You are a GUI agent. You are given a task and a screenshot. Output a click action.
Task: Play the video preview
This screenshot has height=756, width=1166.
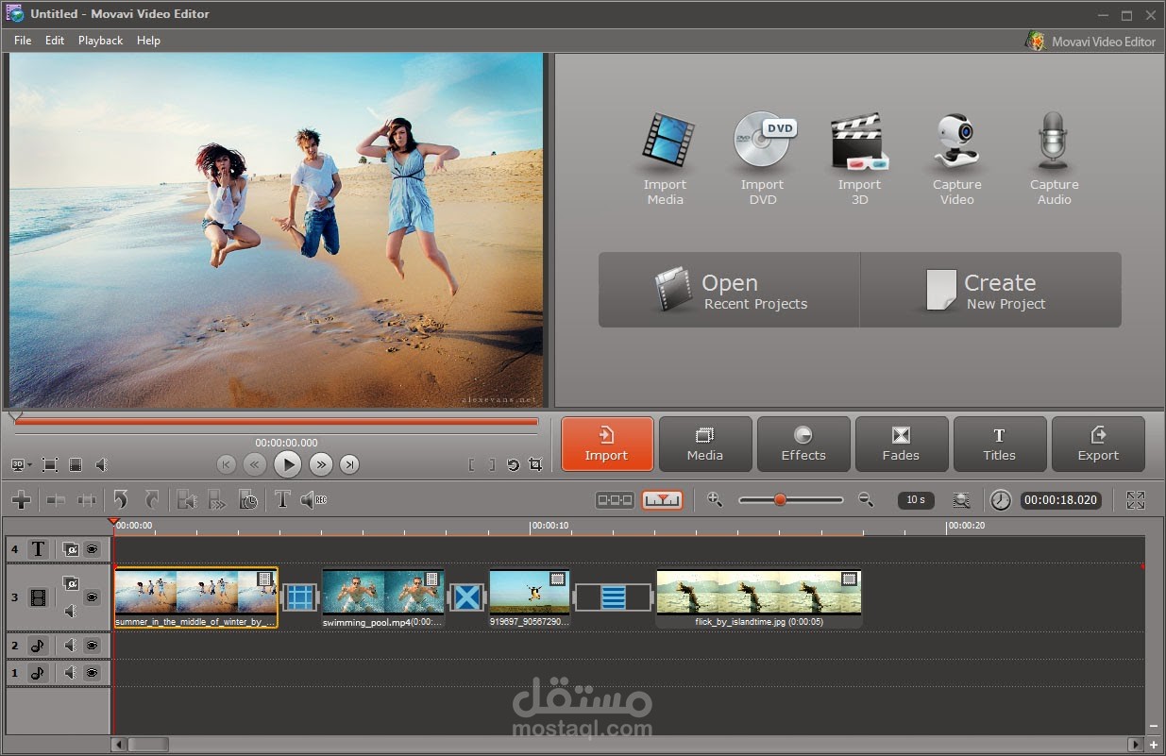287,463
